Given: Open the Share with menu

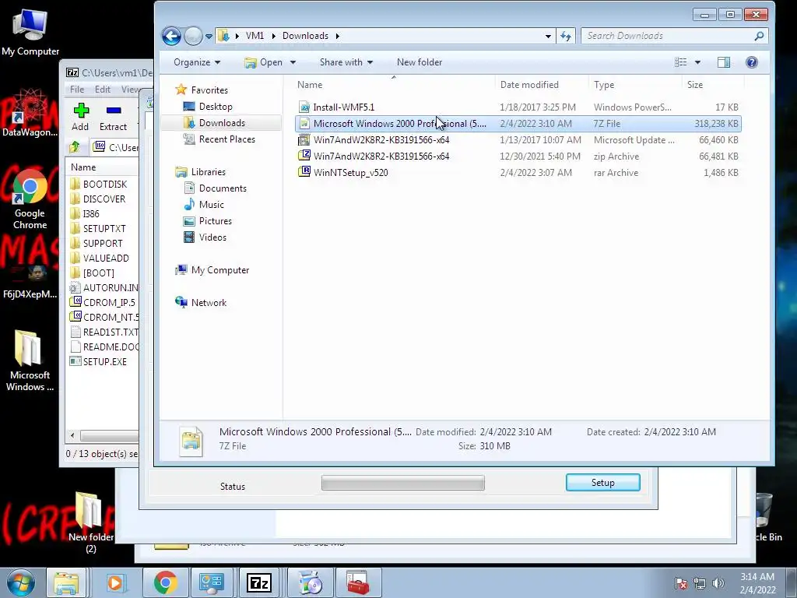Looking at the screenshot, I should (x=346, y=62).
